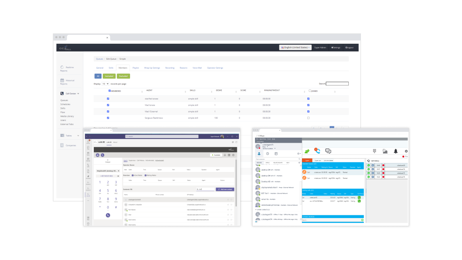462x260 pixels.
Task: Click the notification bell in CC4Skype toolbar
Action: point(396,151)
